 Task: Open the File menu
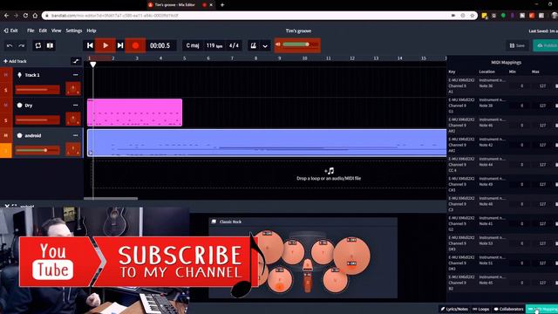[x=31, y=31]
